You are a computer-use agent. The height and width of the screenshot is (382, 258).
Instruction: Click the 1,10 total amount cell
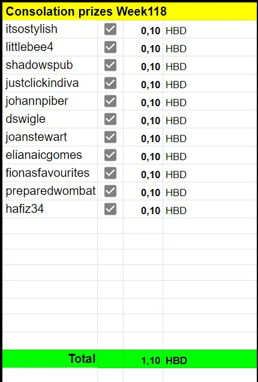[143, 359]
